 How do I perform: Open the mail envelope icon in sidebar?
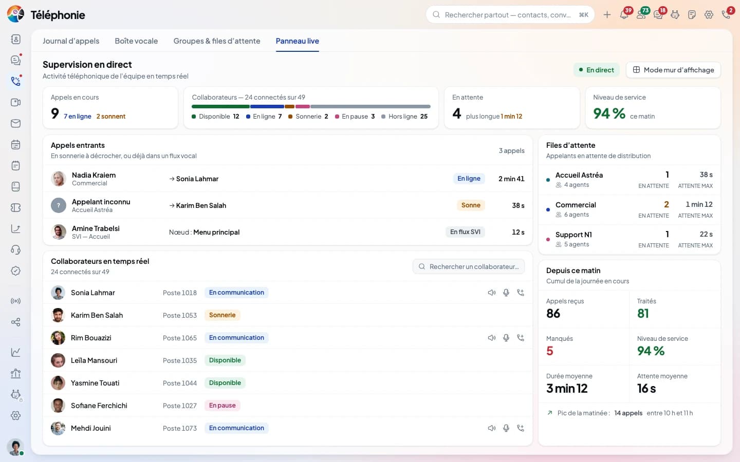point(16,123)
